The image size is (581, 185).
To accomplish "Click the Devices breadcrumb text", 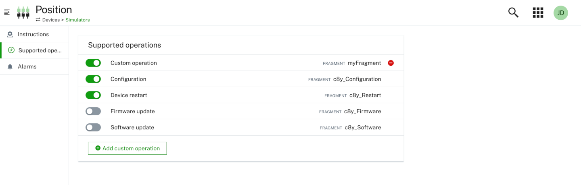I will (51, 20).
